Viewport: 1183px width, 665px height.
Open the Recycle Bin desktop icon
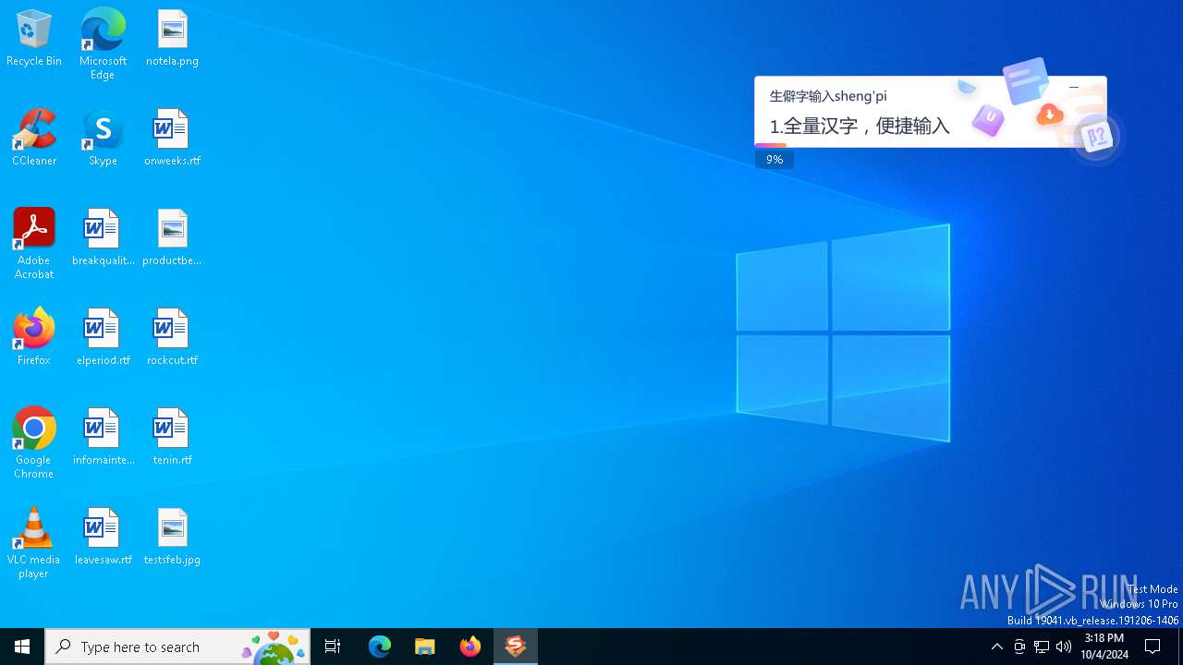click(x=34, y=38)
